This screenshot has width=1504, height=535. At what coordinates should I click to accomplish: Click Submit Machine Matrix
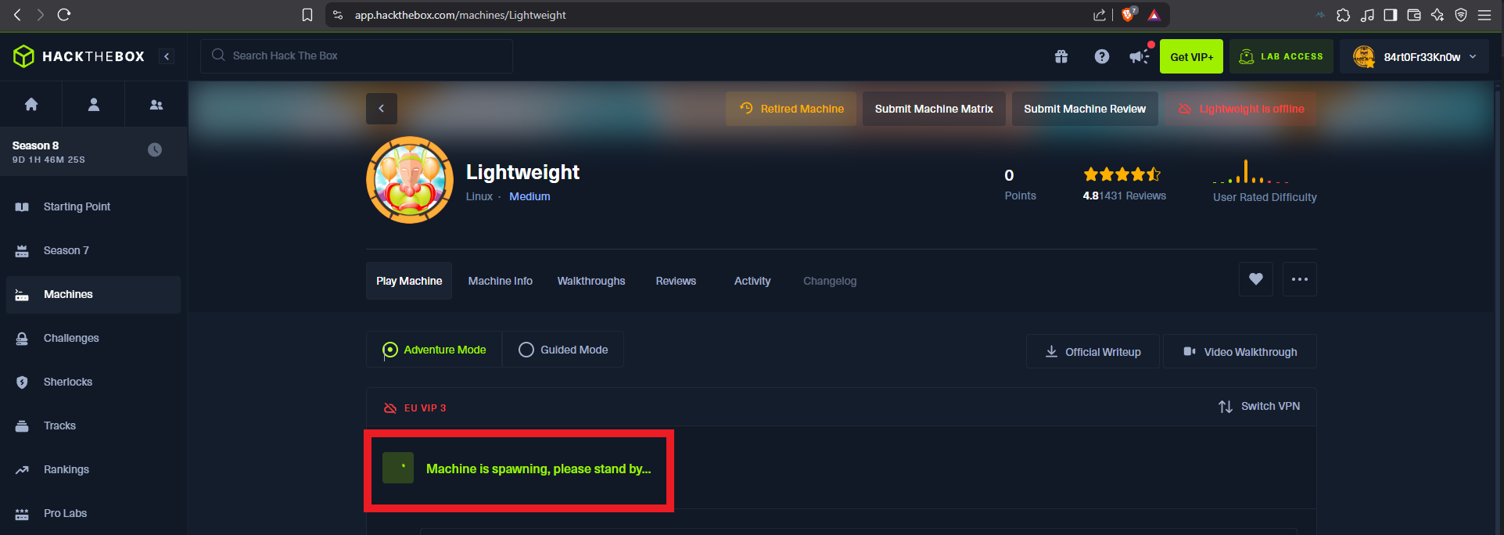pos(934,109)
